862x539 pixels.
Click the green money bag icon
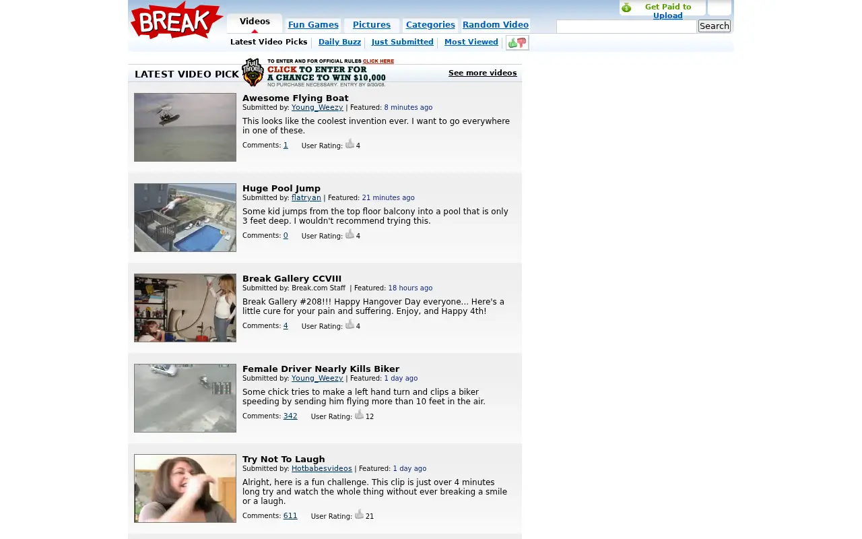coord(626,7)
